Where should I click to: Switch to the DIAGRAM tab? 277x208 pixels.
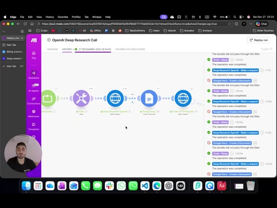coord(52,49)
